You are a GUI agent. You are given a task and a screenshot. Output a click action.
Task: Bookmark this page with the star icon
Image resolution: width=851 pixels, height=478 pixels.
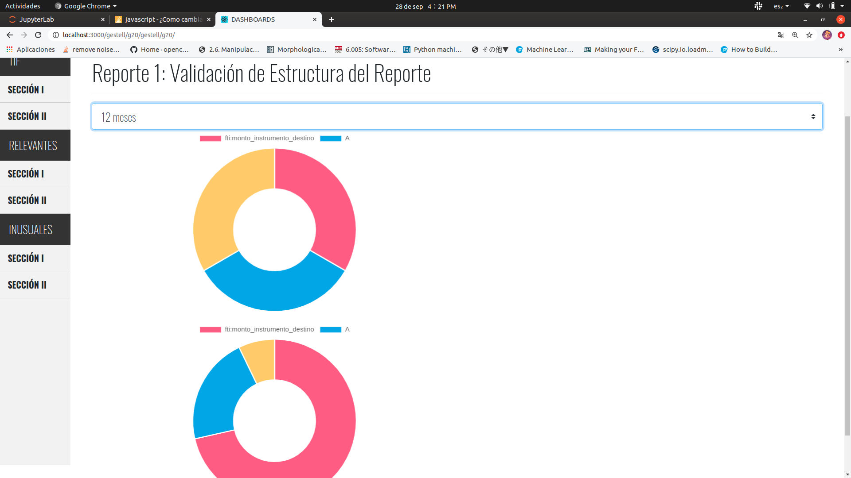[809, 35]
